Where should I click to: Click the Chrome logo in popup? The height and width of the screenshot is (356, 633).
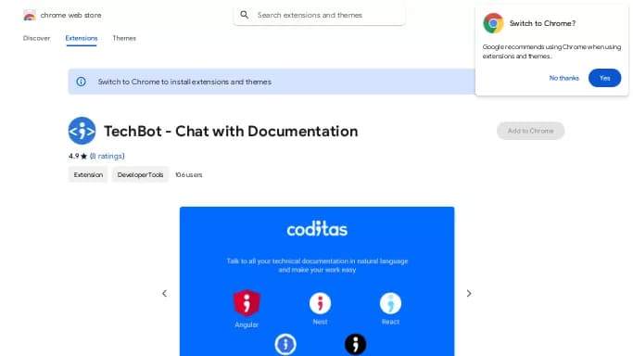coord(493,23)
